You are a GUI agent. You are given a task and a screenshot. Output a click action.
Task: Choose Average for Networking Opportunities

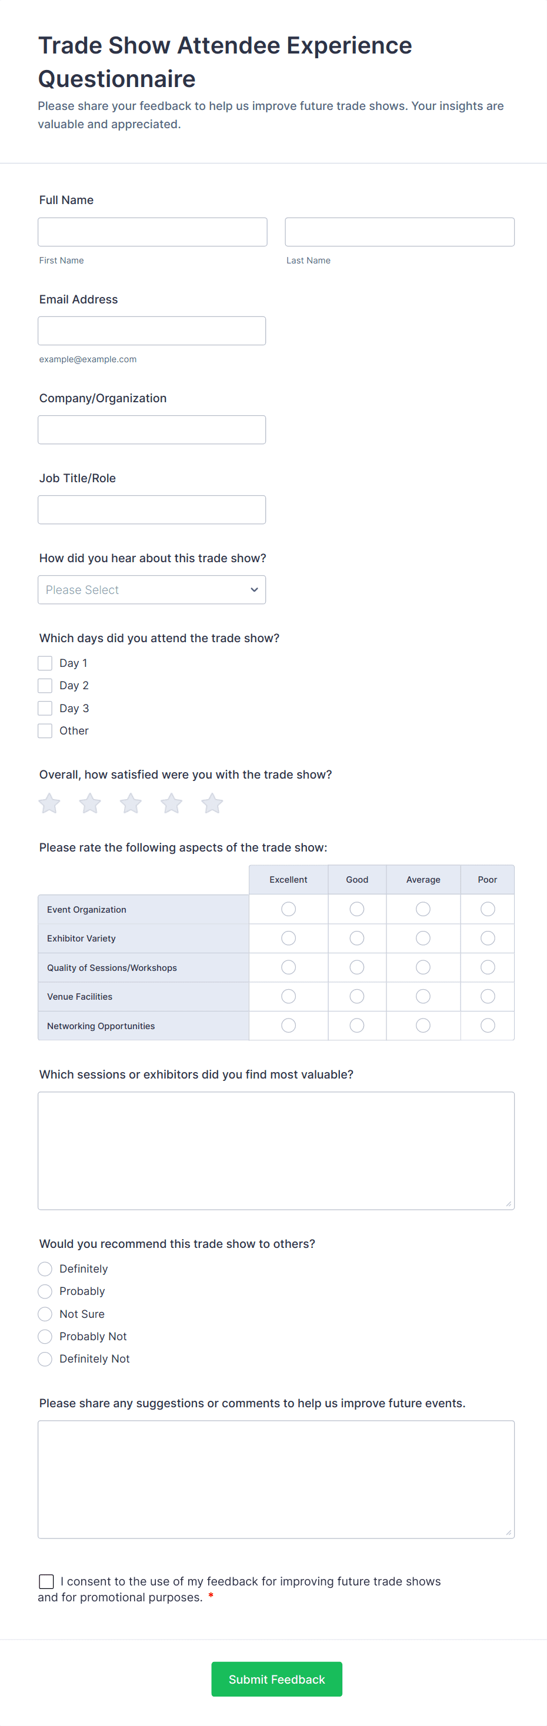[x=423, y=1025]
